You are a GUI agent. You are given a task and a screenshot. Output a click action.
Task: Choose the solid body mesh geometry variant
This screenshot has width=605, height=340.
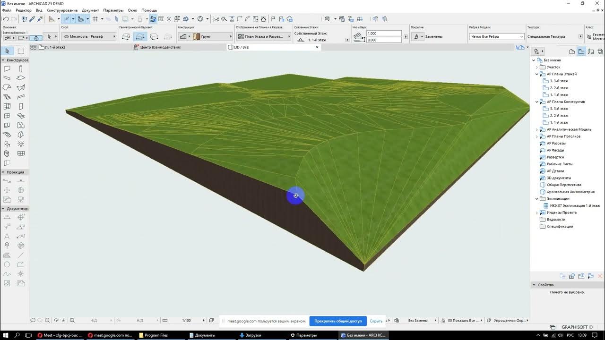coord(154,36)
